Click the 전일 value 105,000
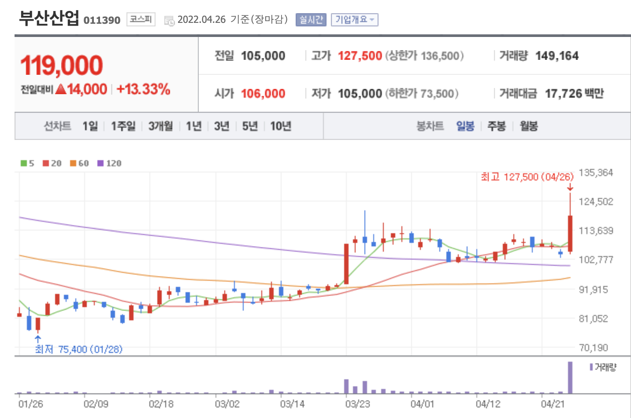 pyautogui.click(x=263, y=56)
